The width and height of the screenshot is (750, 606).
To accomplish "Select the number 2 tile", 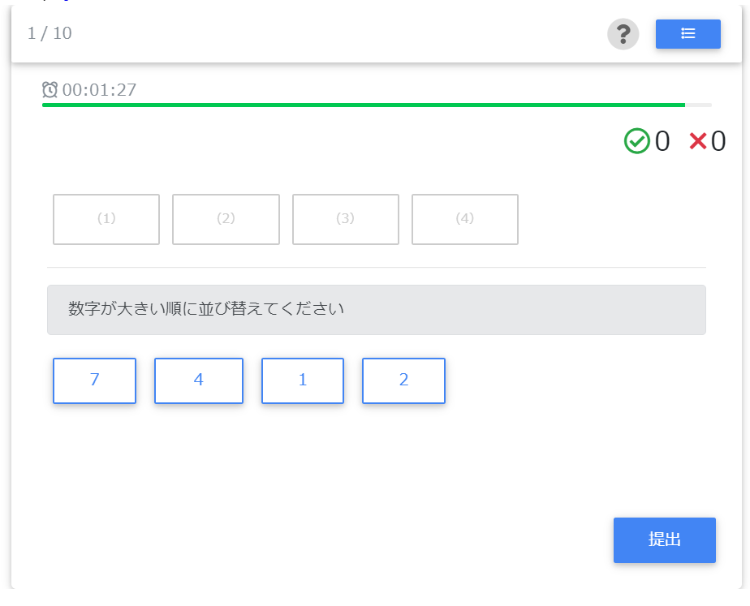I will point(403,380).
